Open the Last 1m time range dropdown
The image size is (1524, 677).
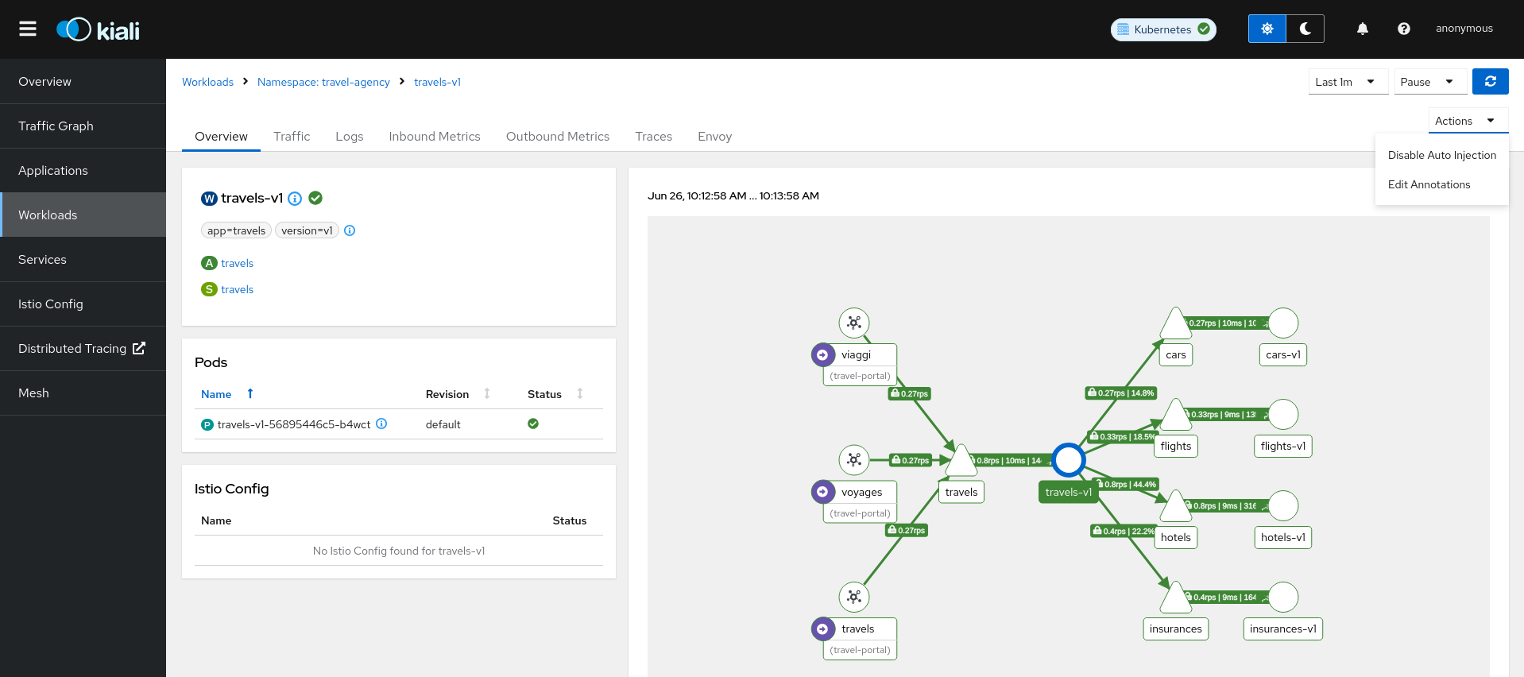tap(1347, 82)
